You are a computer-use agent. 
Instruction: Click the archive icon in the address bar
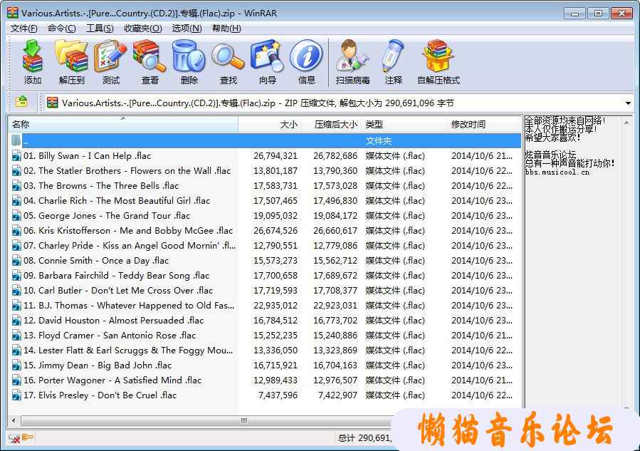tap(52, 103)
